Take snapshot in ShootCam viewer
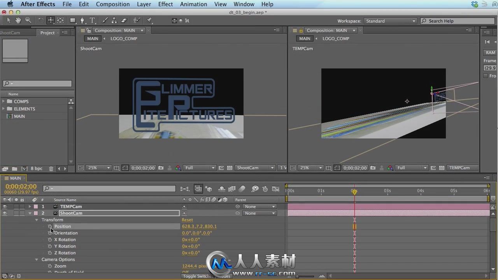Viewport: 498px width, 280px height. (161, 168)
